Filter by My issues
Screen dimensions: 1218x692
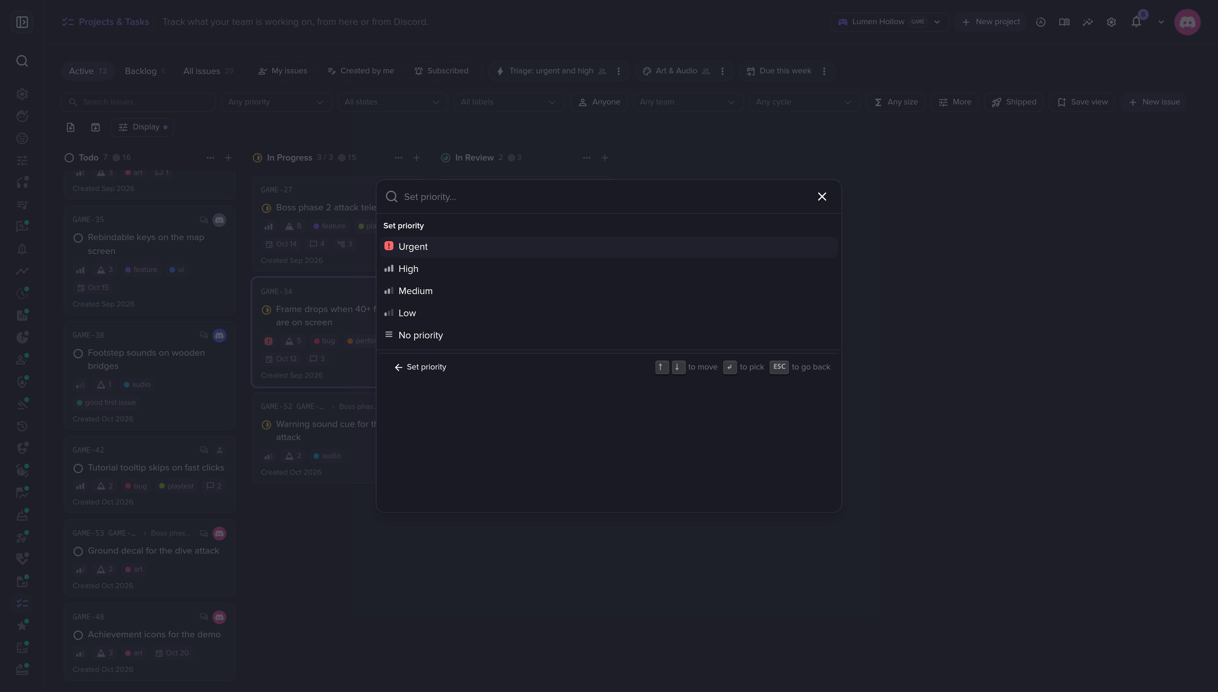click(283, 71)
